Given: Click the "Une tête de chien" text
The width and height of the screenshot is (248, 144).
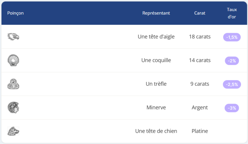Looking at the screenshot, I should (x=156, y=131).
